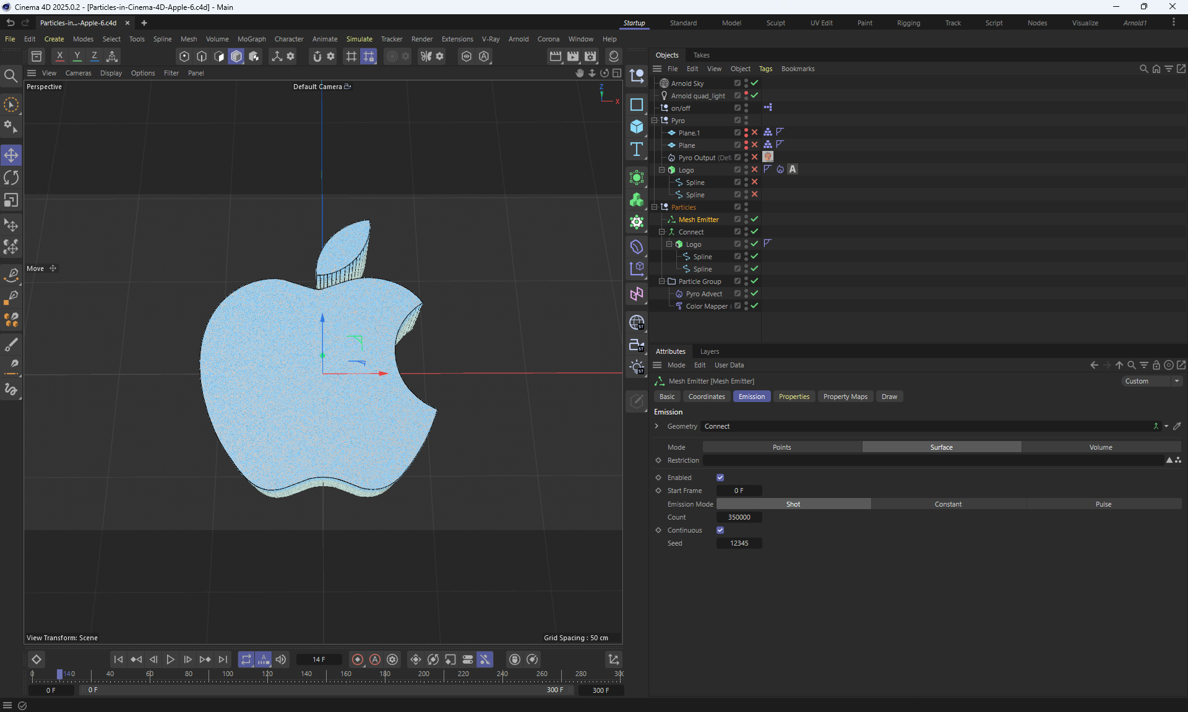Click the Go to Start button
The image size is (1188, 712).
[x=119, y=659]
